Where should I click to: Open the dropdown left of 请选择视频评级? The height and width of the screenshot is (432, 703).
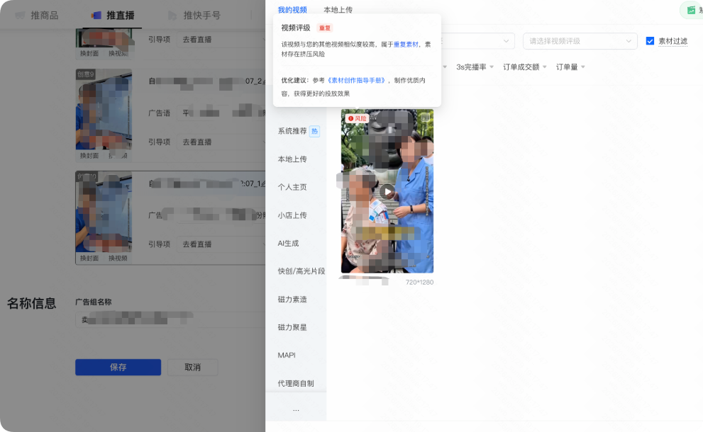click(x=478, y=41)
